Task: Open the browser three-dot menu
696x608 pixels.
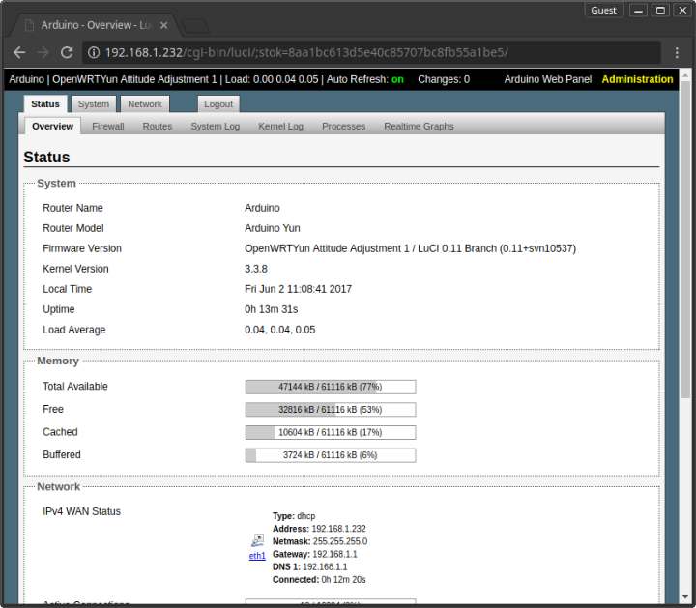Action: (677, 53)
